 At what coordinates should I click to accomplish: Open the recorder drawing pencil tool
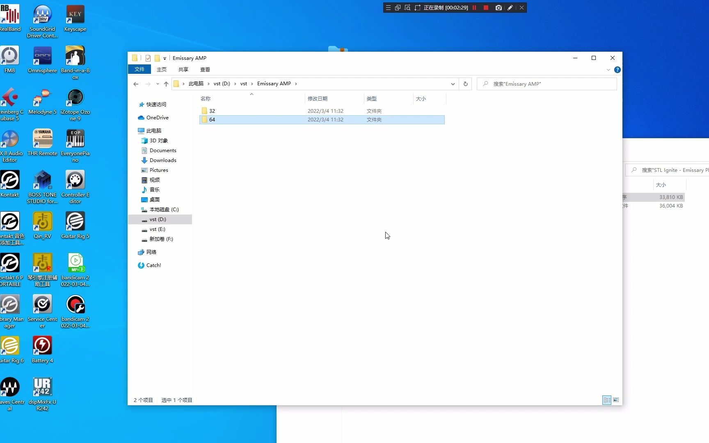coord(510,8)
